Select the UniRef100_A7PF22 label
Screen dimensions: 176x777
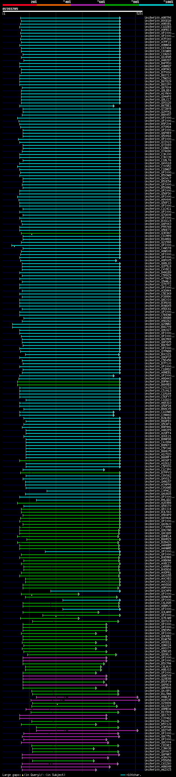[158, 42]
